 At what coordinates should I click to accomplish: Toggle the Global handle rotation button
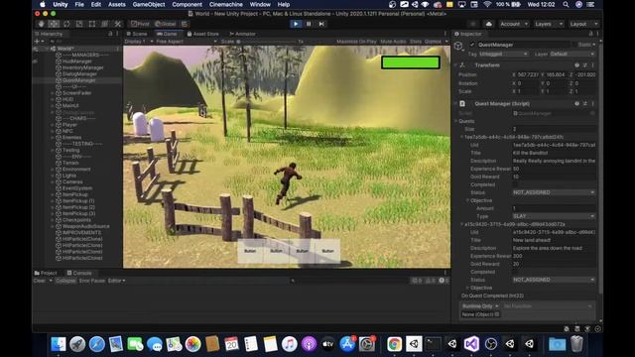coord(166,24)
